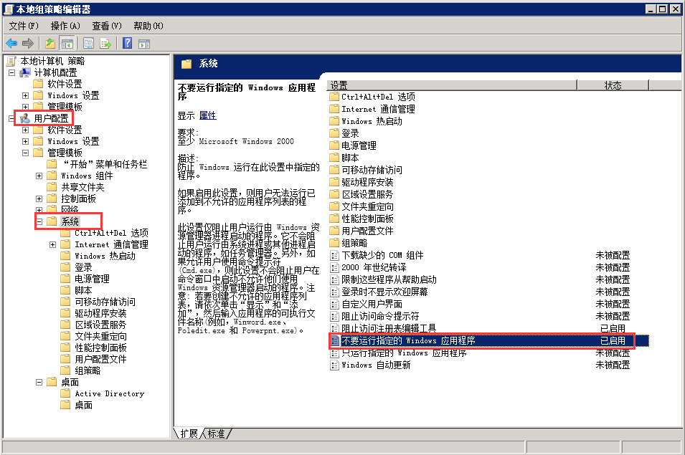Select Windows 热启动 in the tree
The image size is (685, 455).
[105, 256]
